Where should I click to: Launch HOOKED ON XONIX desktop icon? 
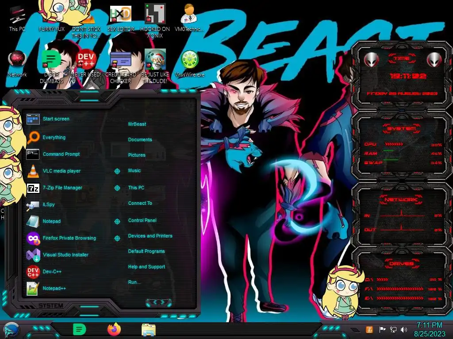[x=155, y=21]
